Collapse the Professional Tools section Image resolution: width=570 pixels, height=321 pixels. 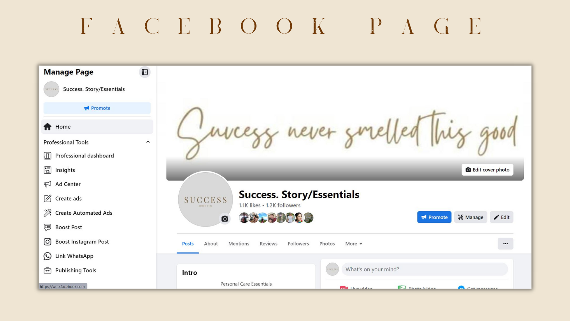point(148,142)
